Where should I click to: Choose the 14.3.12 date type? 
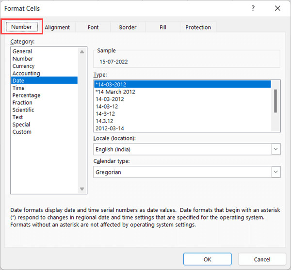click(105, 121)
